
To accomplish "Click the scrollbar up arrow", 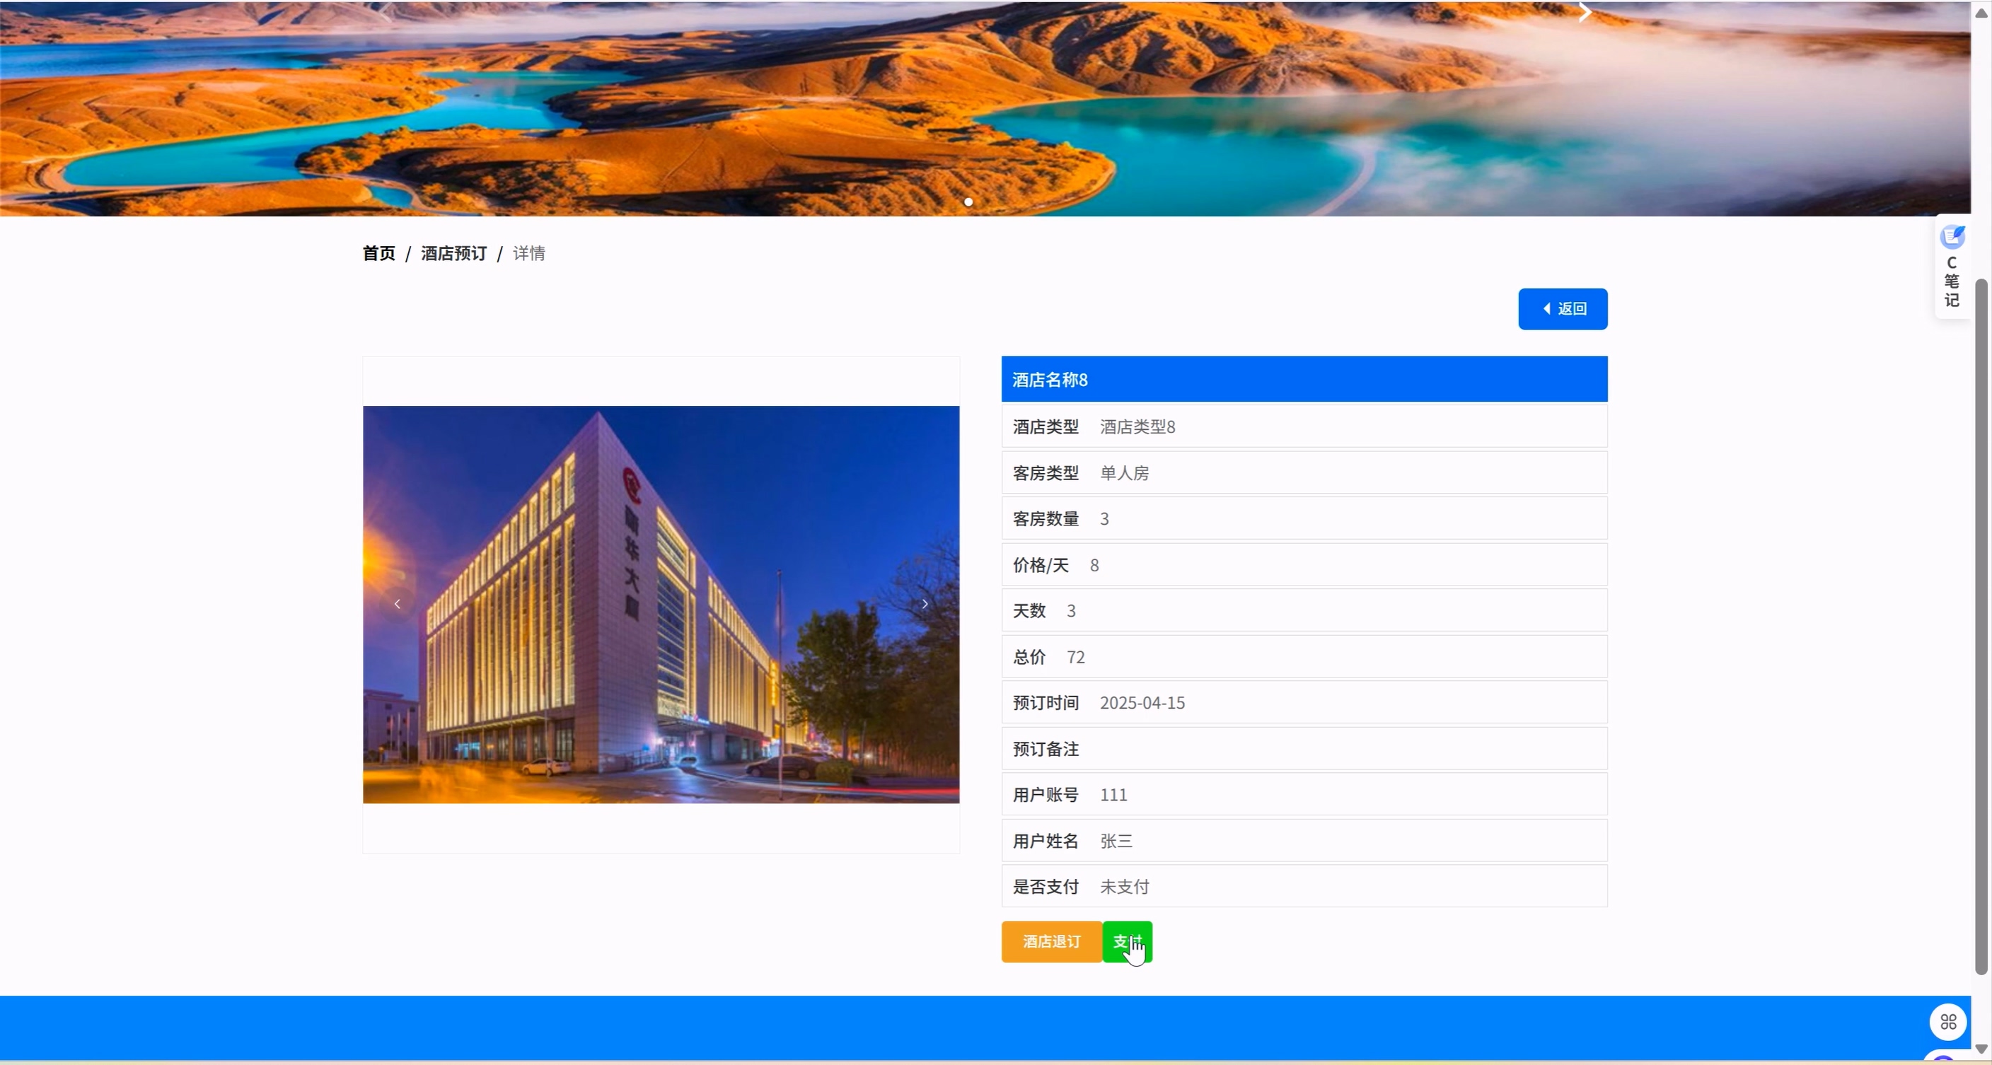I will click(x=1981, y=13).
